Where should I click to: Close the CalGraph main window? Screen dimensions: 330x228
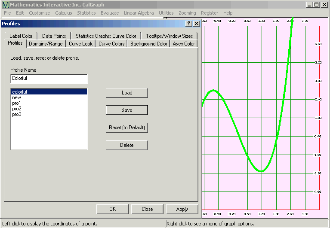coord(324,5)
